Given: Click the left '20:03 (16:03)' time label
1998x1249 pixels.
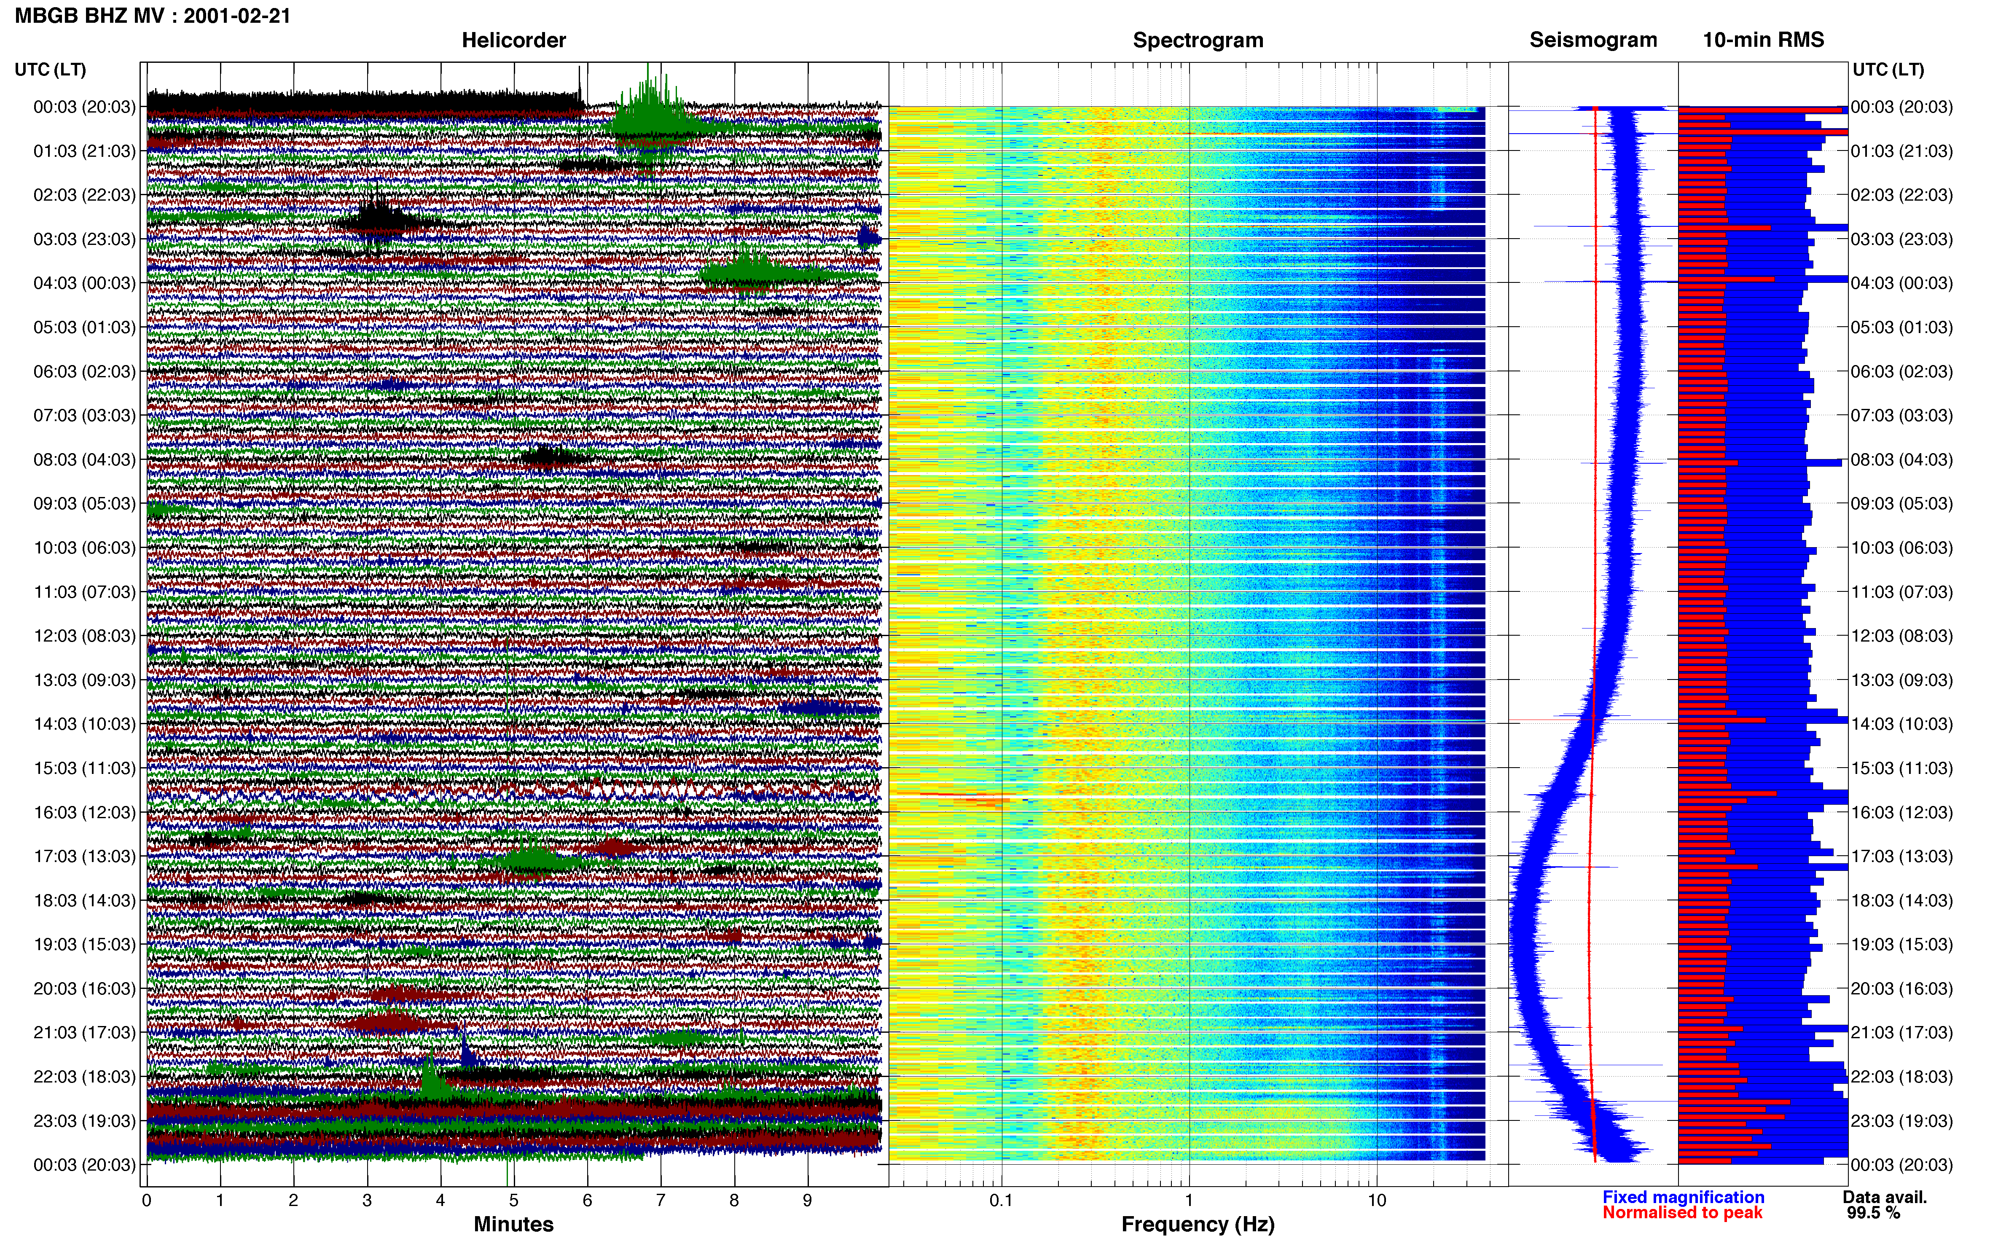Looking at the screenshot, I should click(x=84, y=989).
